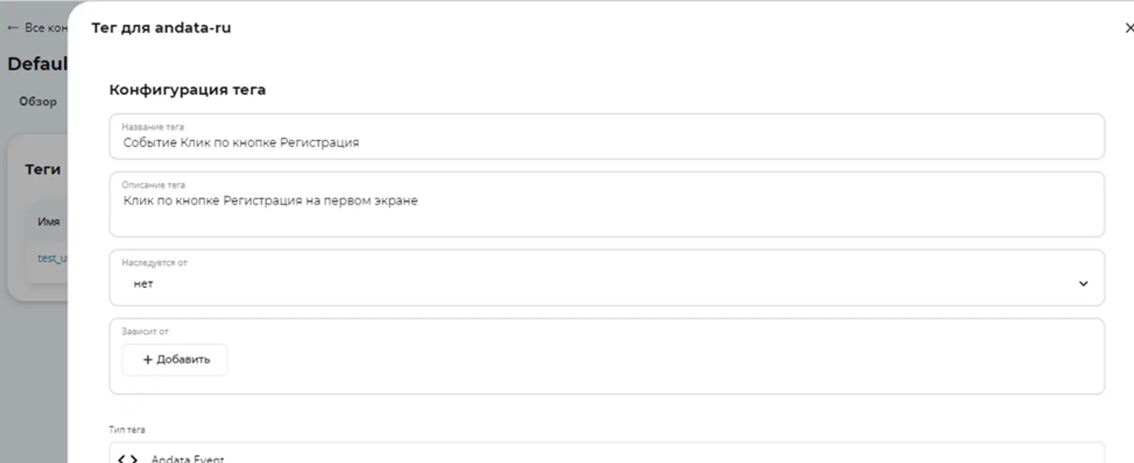Click the Зависит от field label
Image resolution: width=1134 pixels, height=463 pixels.
[x=145, y=331]
